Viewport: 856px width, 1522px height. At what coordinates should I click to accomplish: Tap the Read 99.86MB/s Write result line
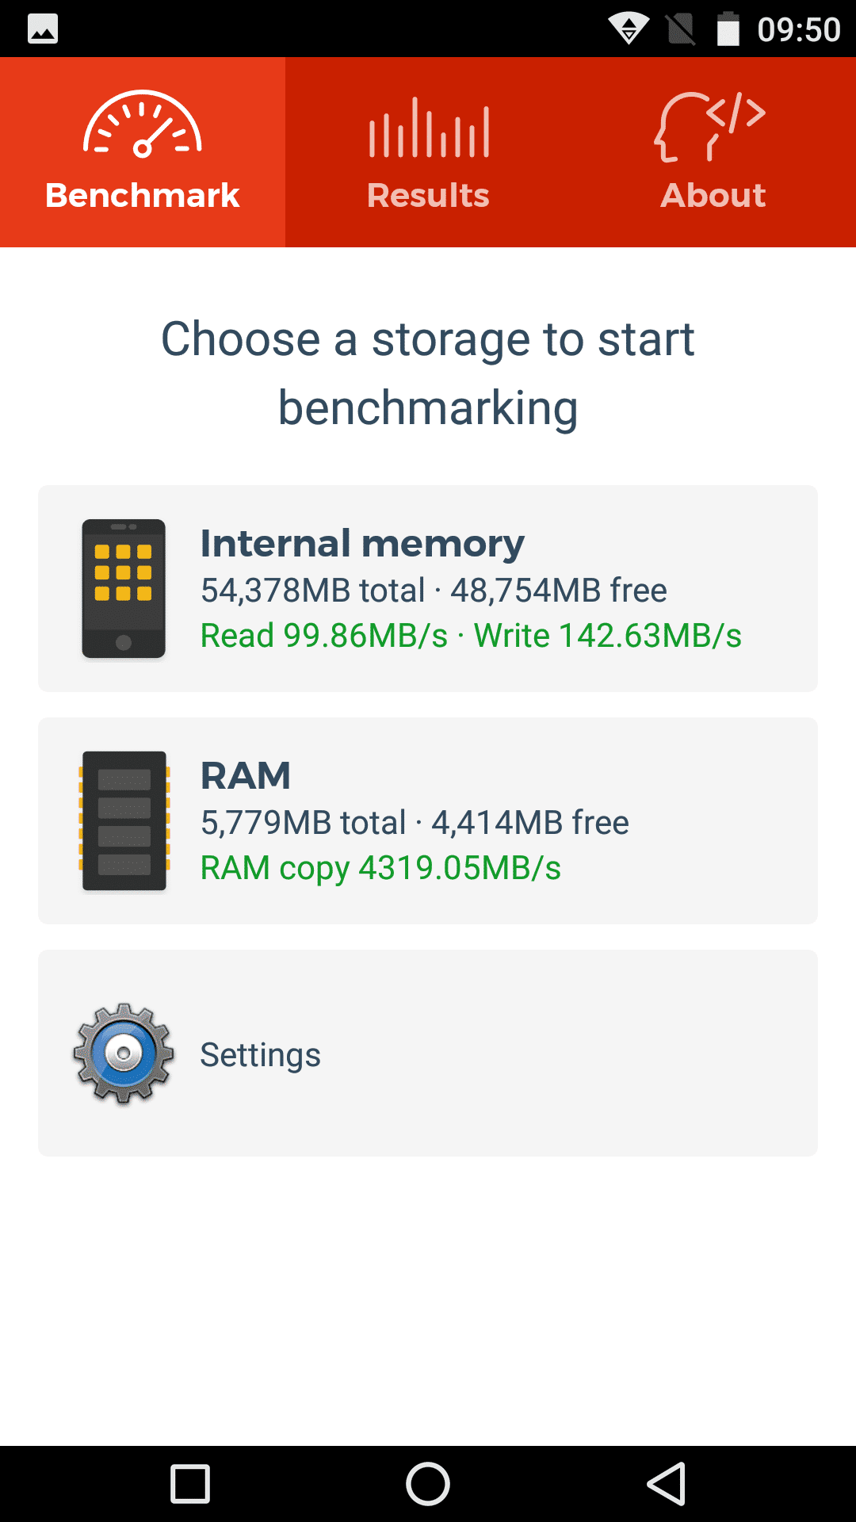471,636
